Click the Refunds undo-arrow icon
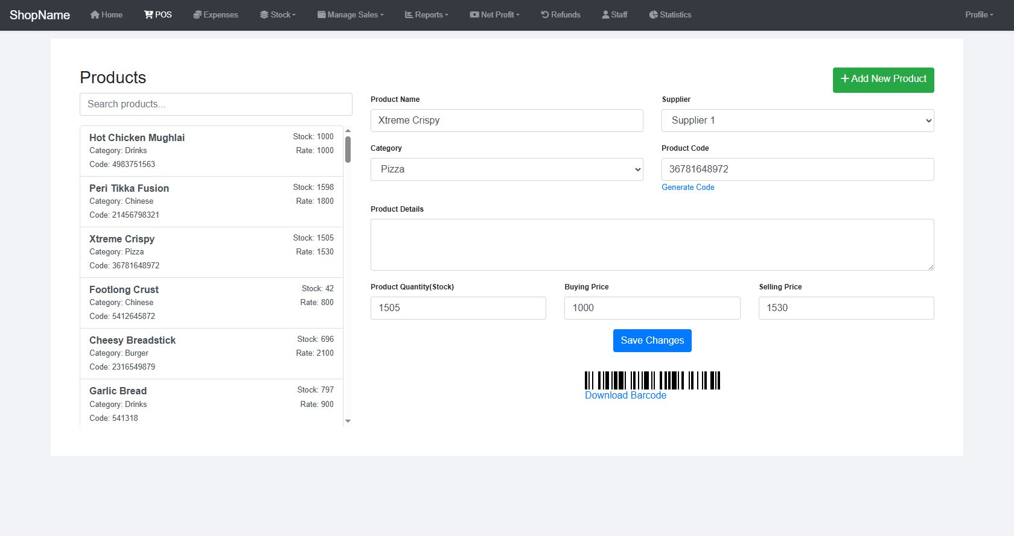The image size is (1014, 536). click(545, 14)
